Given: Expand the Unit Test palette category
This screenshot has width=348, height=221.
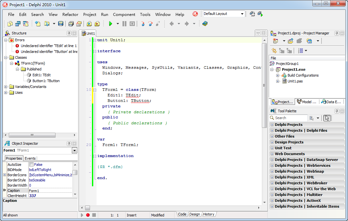Looking at the screenshot, I should [x=272, y=148].
